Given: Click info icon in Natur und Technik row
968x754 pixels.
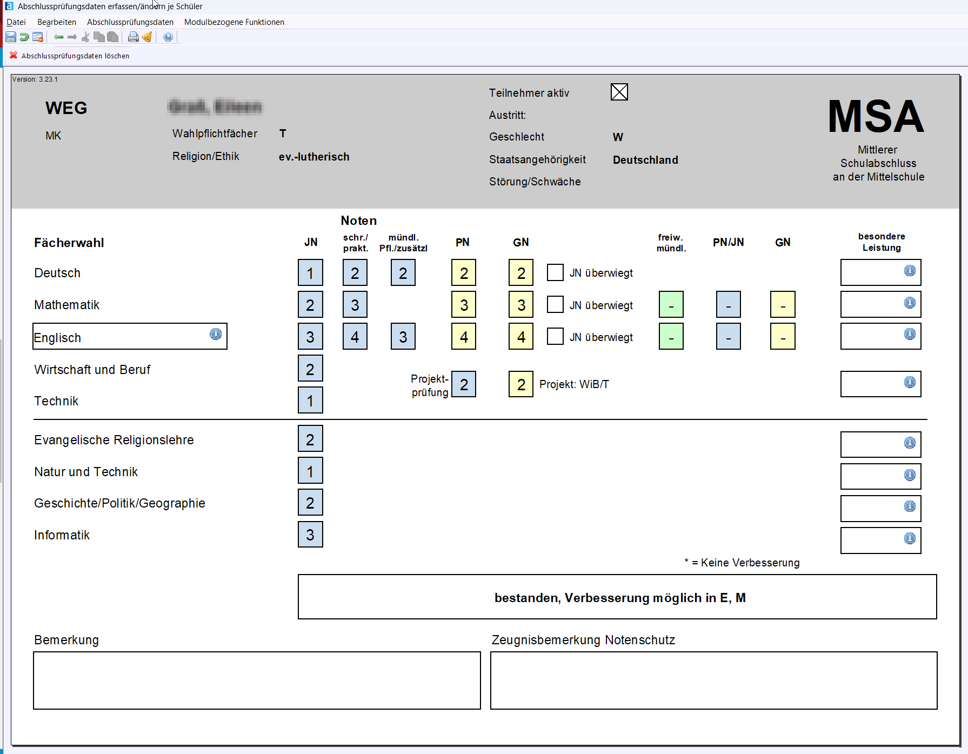Looking at the screenshot, I should pyautogui.click(x=910, y=475).
